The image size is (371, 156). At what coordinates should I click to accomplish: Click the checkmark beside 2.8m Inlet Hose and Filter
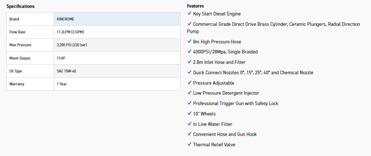[189, 62]
